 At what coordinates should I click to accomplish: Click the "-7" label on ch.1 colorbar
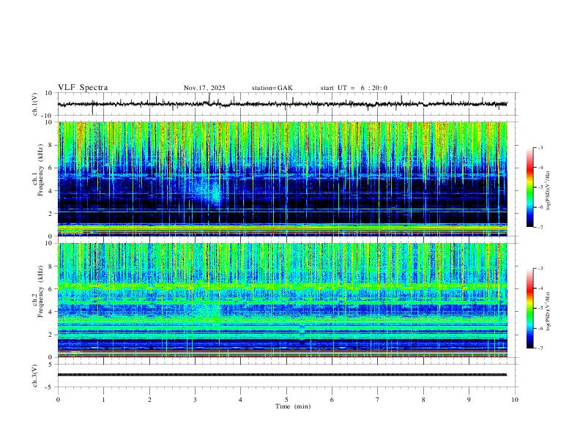pyautogui.click(x=540, y=228)
